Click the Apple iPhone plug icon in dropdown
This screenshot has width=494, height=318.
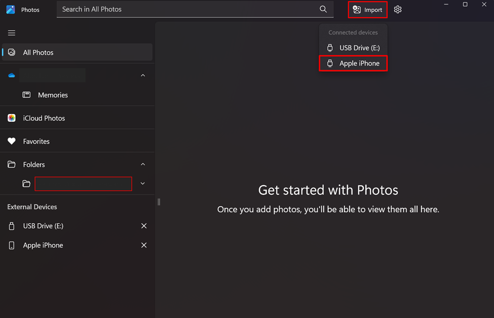(x=330, y=63)
